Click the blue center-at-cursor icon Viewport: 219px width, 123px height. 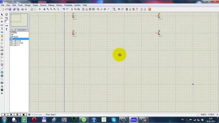coord(44,9)
